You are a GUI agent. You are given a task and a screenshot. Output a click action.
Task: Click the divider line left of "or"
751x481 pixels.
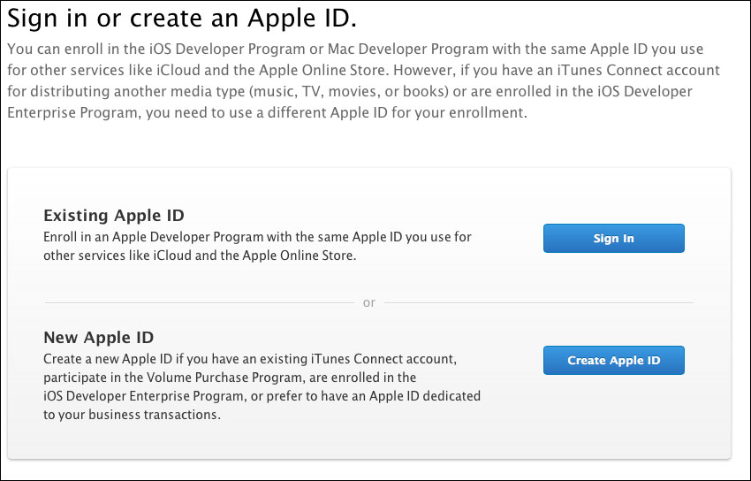(x=200, y=302)
